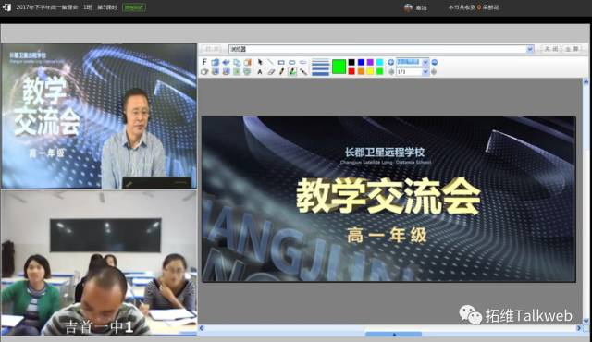
Task: Toggle the green status badge in header
Action: [134, 7]
